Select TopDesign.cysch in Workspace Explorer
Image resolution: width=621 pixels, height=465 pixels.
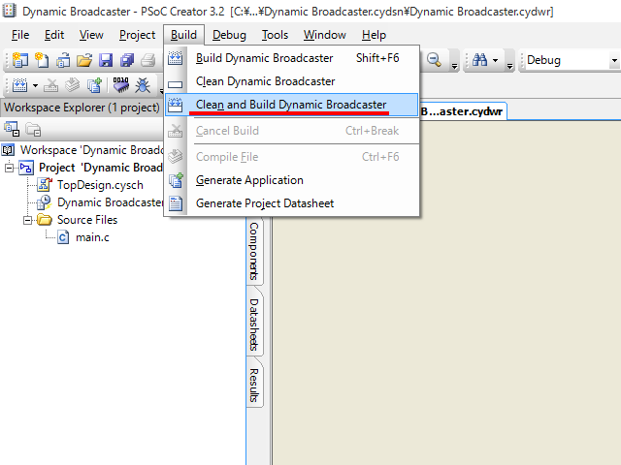[100, 185]
